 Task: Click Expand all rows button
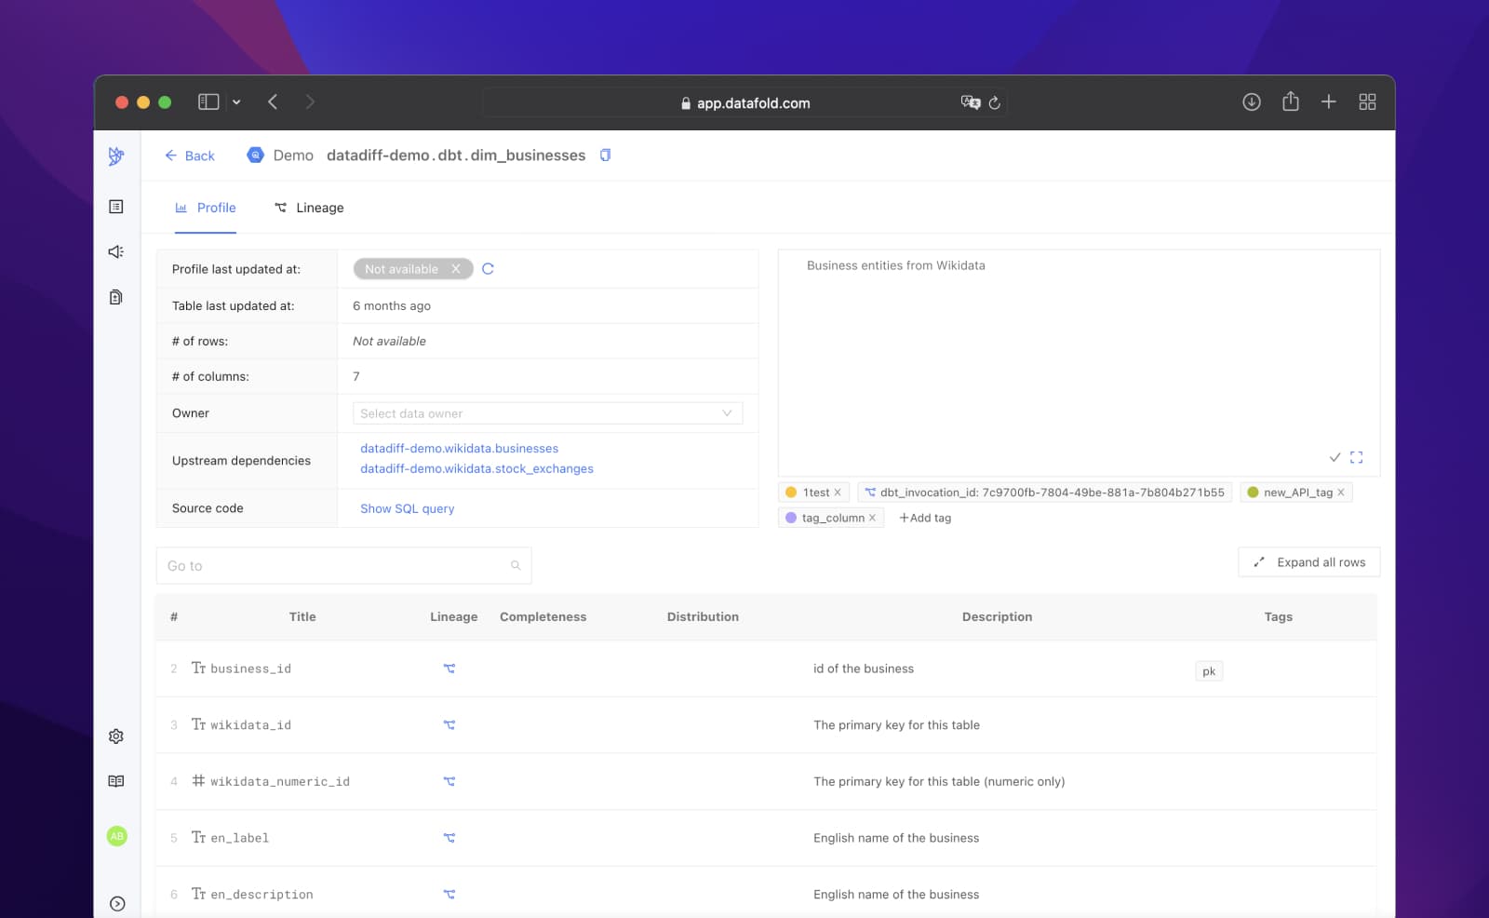[x=1309, y=562]
